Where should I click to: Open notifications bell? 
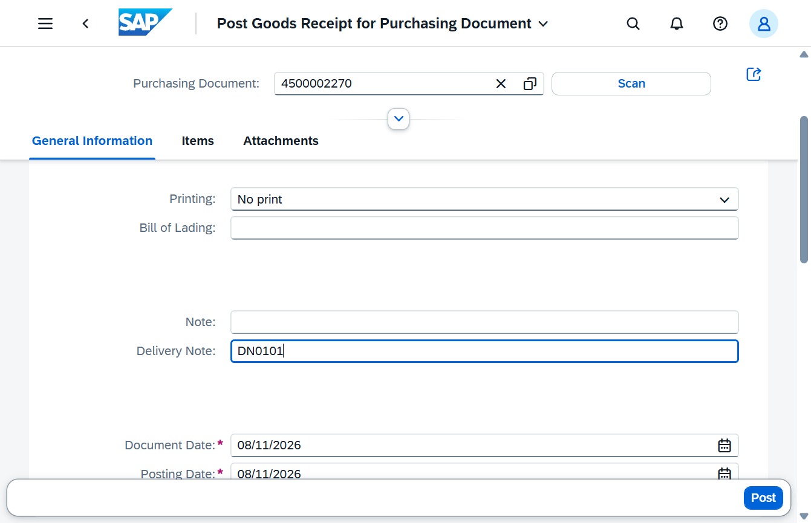click(677, 24)
